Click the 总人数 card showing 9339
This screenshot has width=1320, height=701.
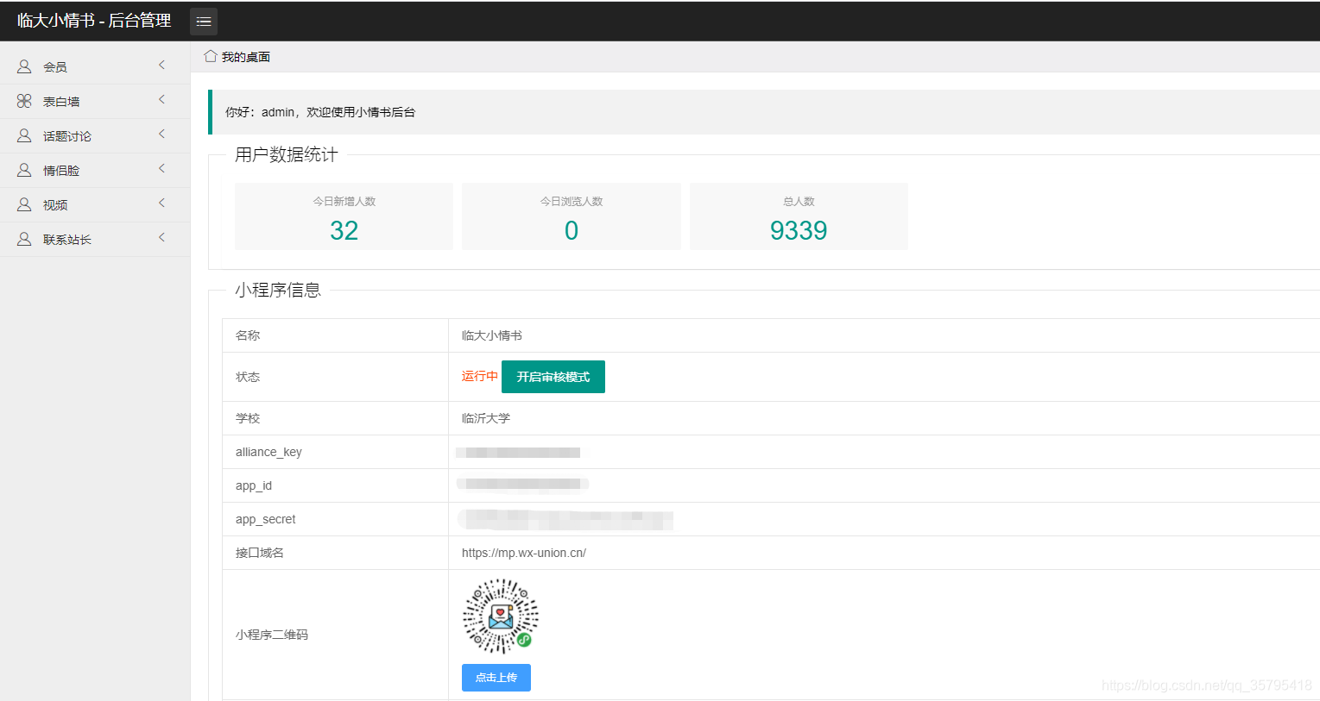[799, 216]
